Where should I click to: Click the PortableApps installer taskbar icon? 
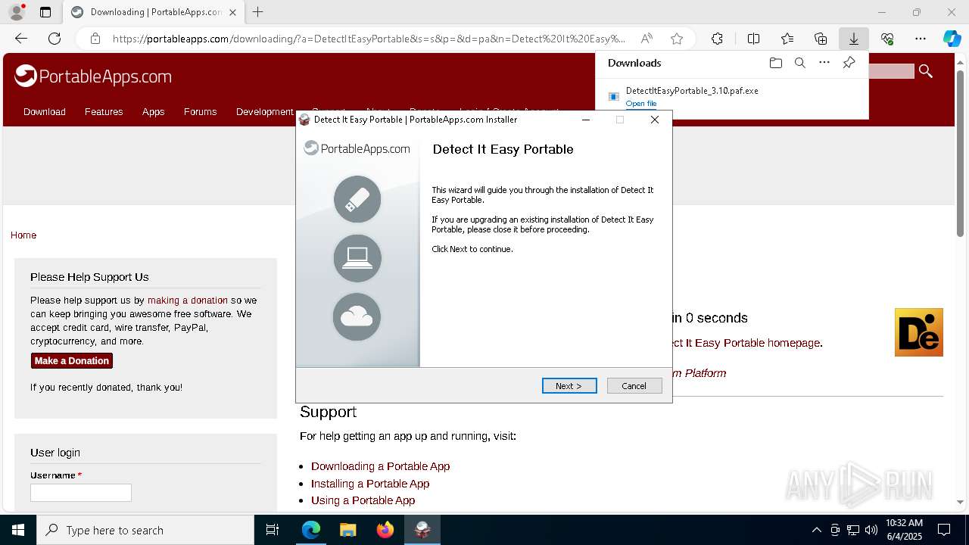[x=422, y=530]
